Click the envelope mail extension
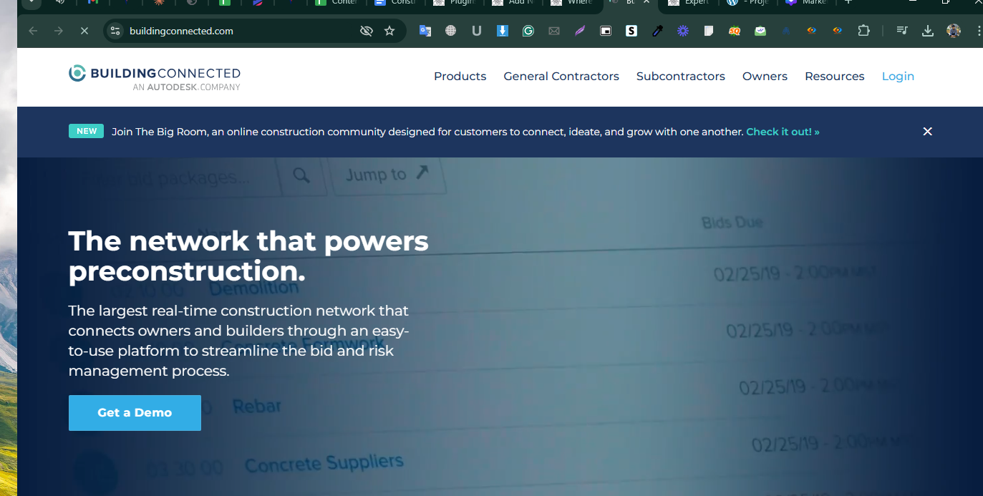The image size is (983, 496). (554, 31)
